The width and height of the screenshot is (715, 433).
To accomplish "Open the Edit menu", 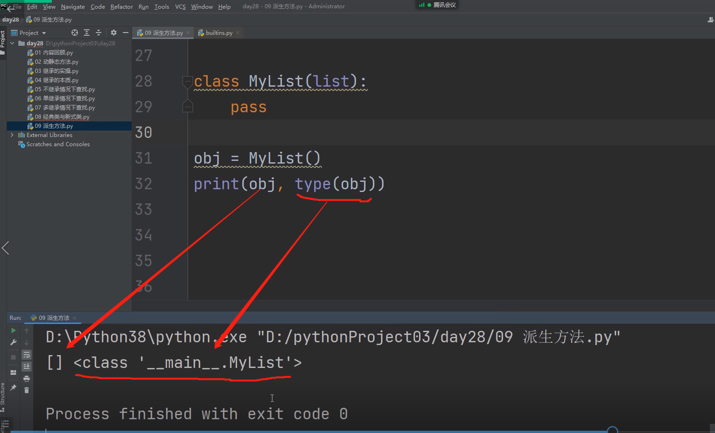I will point(32,6).
